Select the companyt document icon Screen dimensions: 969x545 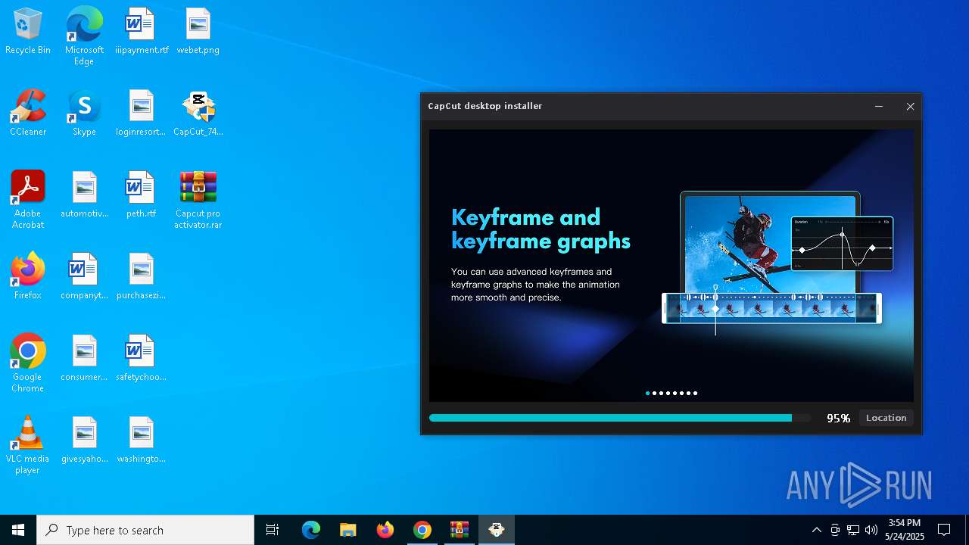click(84, 276)
